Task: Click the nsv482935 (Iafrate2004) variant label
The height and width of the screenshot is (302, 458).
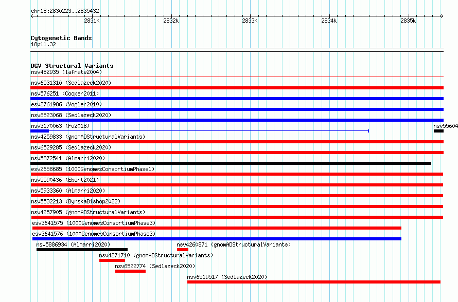Action: (x=66, y=72)
